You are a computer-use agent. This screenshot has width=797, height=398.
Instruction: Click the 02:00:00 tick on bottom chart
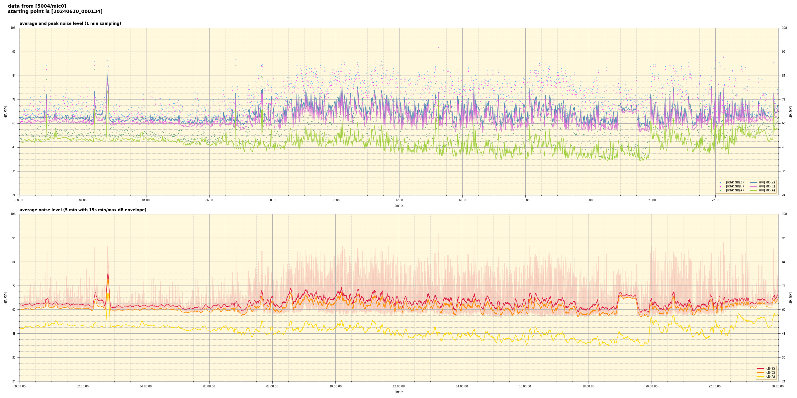point(83,386)
